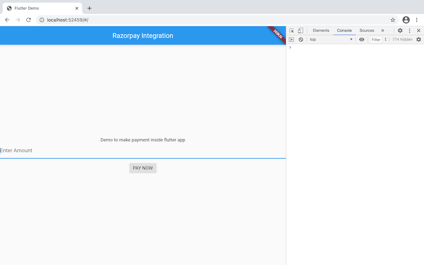Viewport: 424px width, 265px height.
Task: Switch to the Sources tab in DevTools
Action: 367,31
